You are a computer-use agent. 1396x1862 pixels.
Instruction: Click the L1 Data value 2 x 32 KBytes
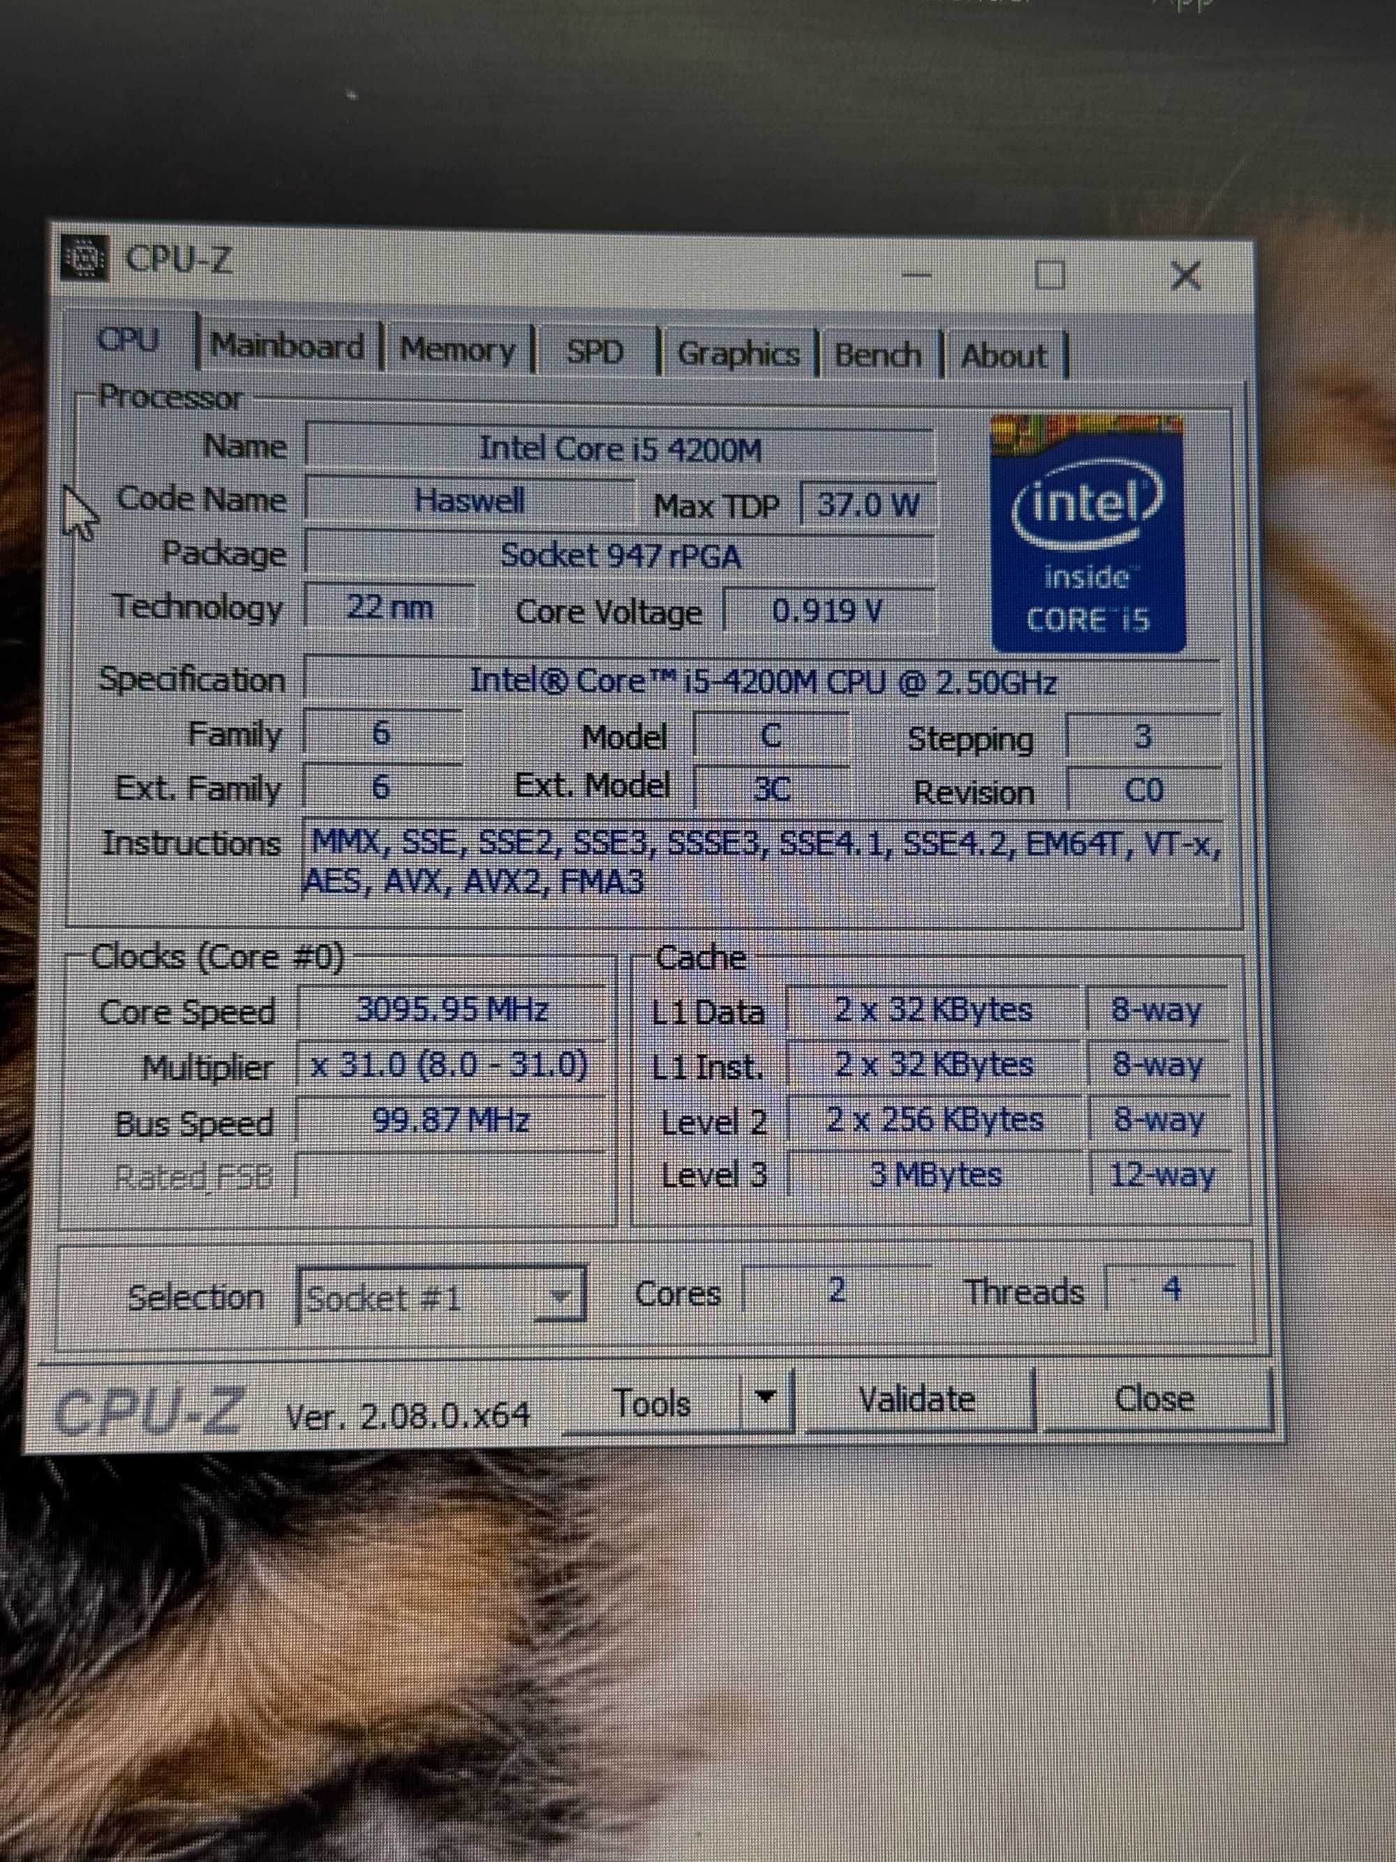(933, 1010)
